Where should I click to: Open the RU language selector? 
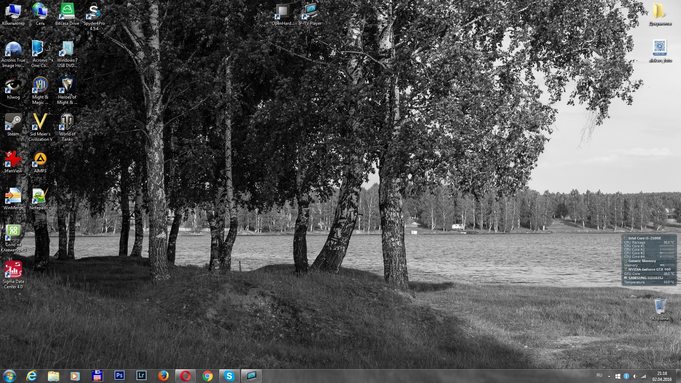point(599,375)
